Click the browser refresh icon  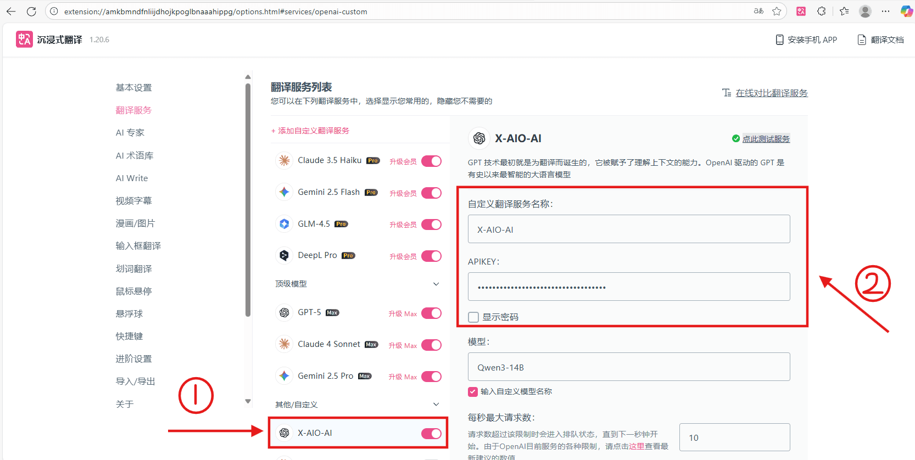[x=31, y=12]
